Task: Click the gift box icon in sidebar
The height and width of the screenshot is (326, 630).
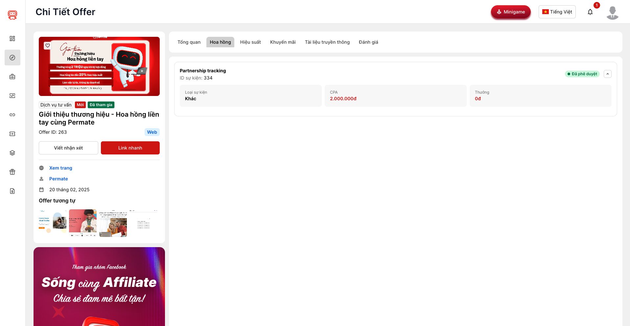Action: [12, 172]
